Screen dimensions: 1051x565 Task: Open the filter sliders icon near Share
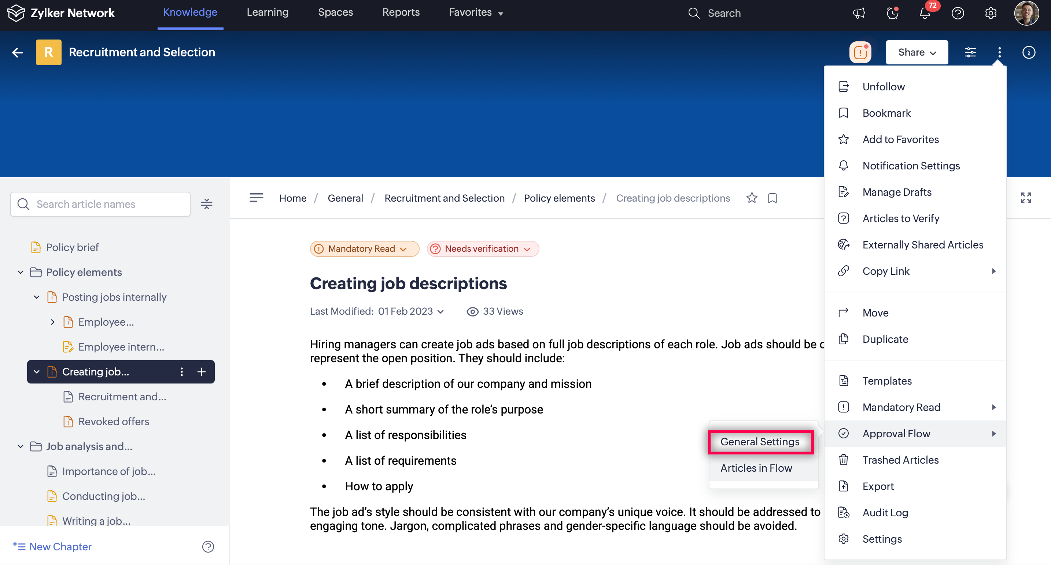(x=970, y=52)
